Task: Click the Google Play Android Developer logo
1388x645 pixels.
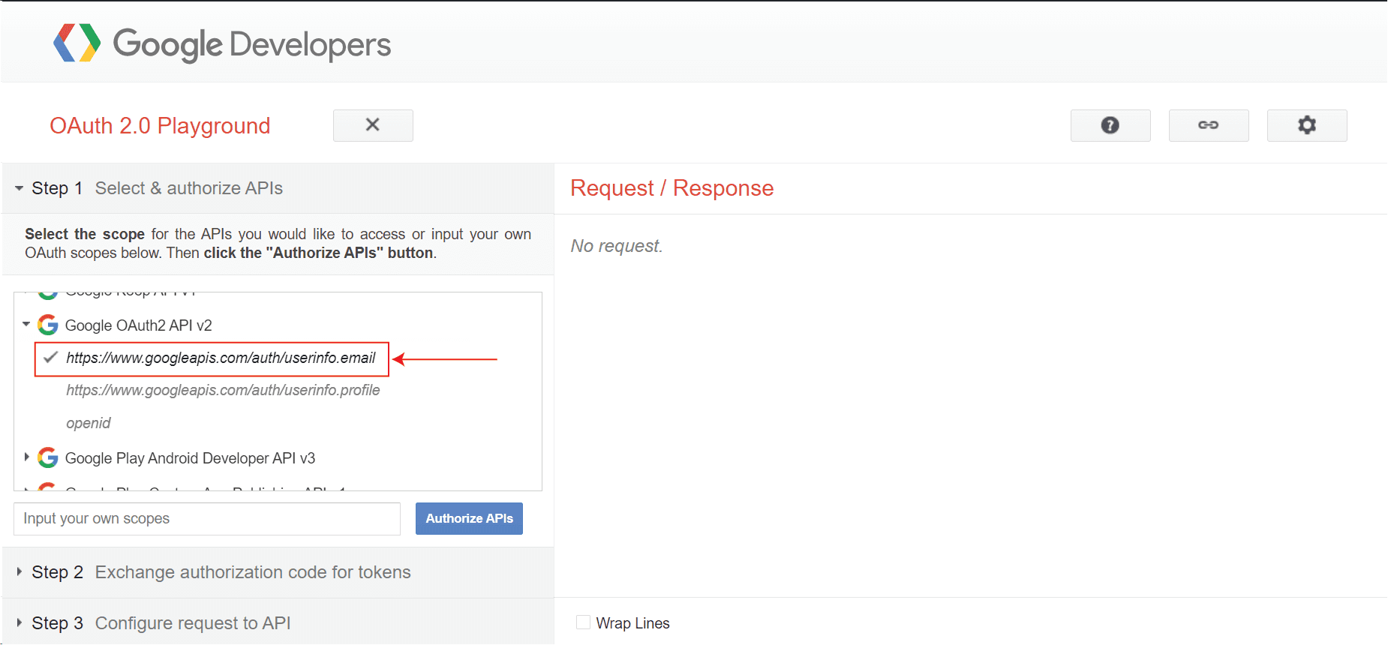Action: tap(48, 457)
